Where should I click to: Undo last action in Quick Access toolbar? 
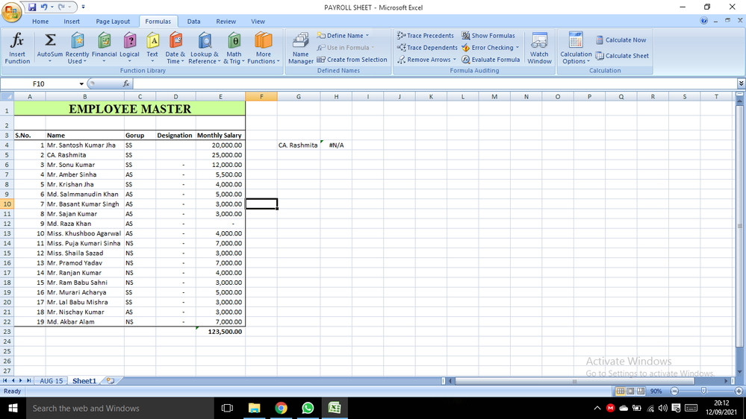[44, 7]
